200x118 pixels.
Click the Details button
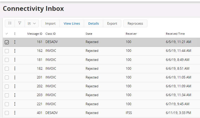point(94,23)
